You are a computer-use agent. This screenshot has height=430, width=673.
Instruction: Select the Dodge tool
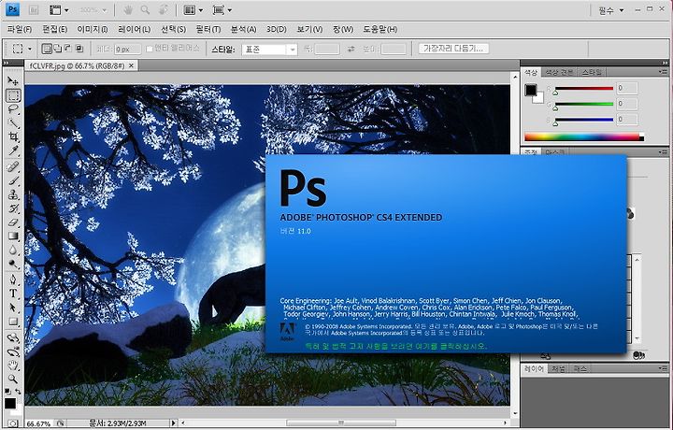pyautogui.click(x=13, y=264)
